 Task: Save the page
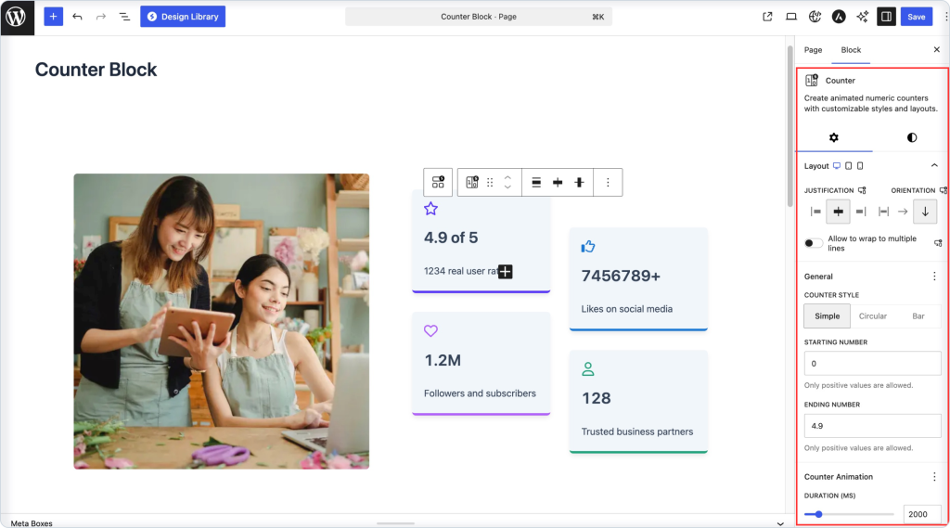[x=916, y=17]
